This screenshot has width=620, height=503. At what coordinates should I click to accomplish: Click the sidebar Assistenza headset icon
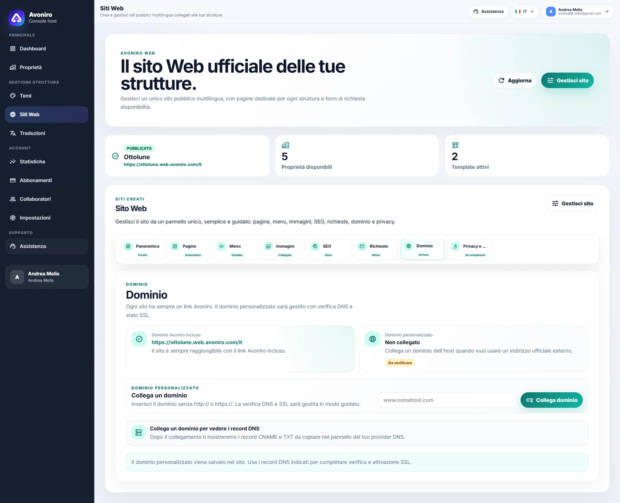13,246
